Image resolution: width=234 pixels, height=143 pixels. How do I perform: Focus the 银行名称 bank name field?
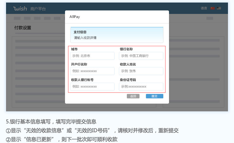(141, 56)
